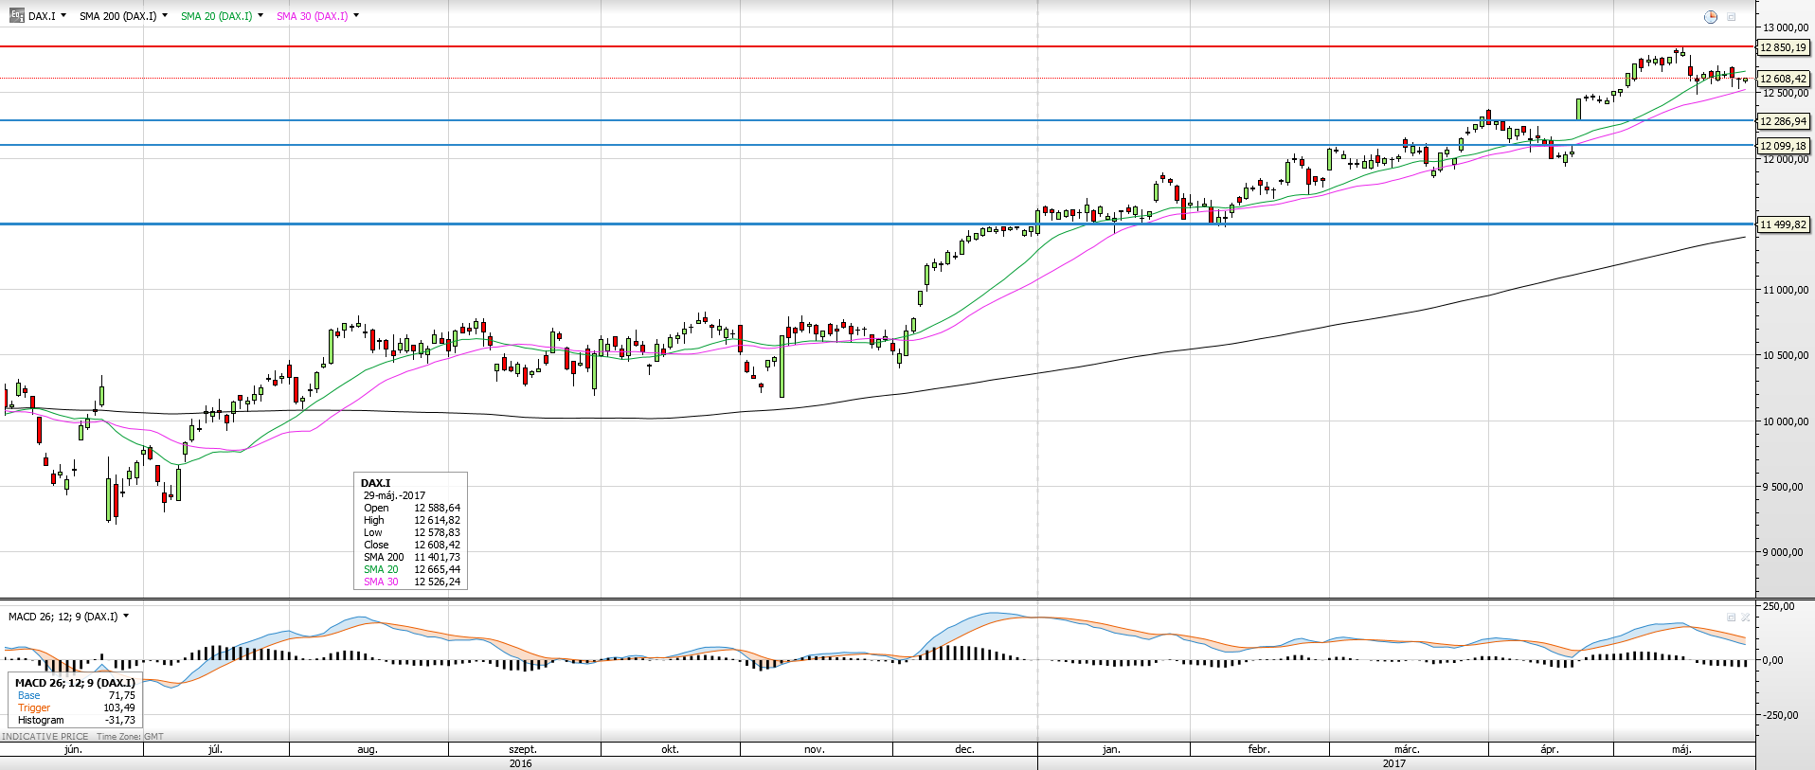Viewport: 1815px width, 770px height.
Task: Click the 2016 year label on time axis
Action: pos(520,763)
